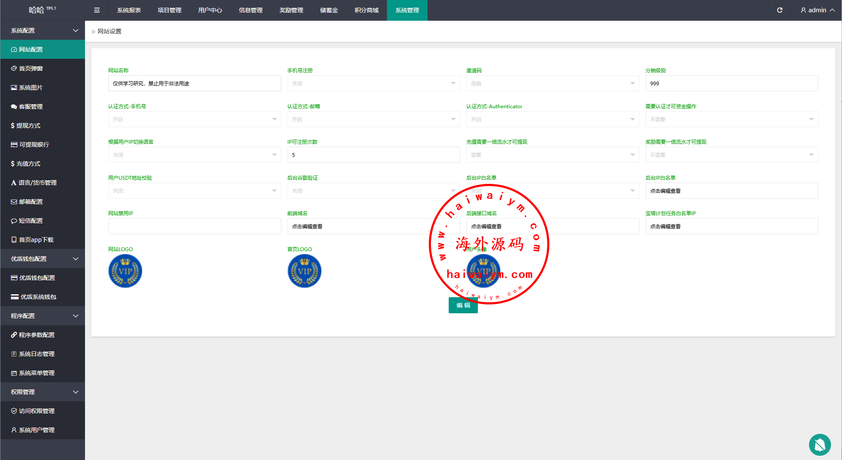Screen dimensions: 842x460
Task: Open 短信配置 sidebar item
Action: pyautogui.click(x=30, y=221)
